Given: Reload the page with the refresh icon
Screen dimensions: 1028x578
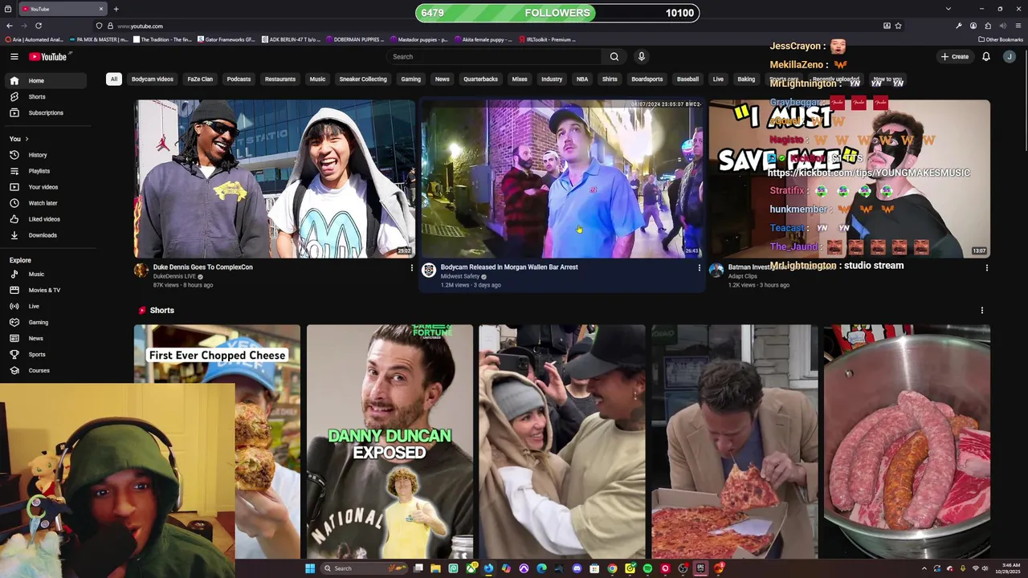Looking at the screenshot, I should point(38,26).
